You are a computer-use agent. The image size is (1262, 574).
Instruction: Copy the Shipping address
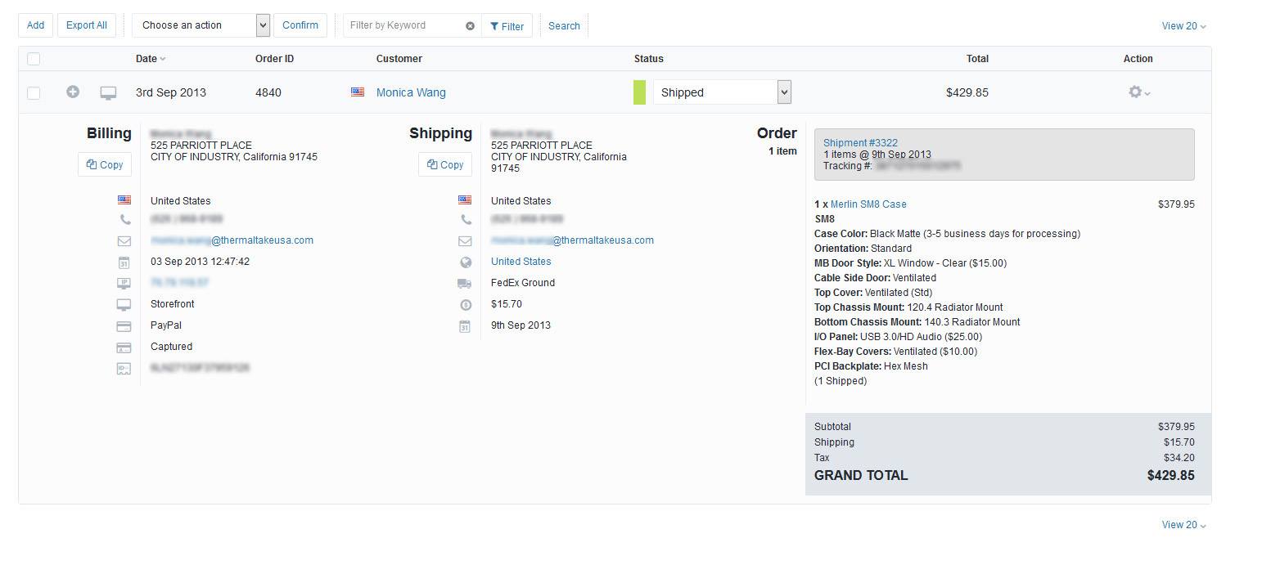(x=445, y=164)
